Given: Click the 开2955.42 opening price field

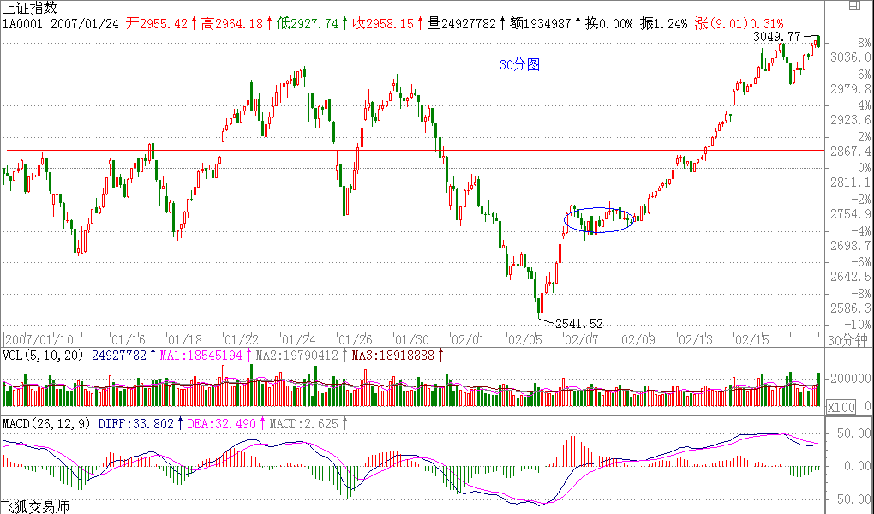Looking at the screenshot, I should tap(156, 23).
